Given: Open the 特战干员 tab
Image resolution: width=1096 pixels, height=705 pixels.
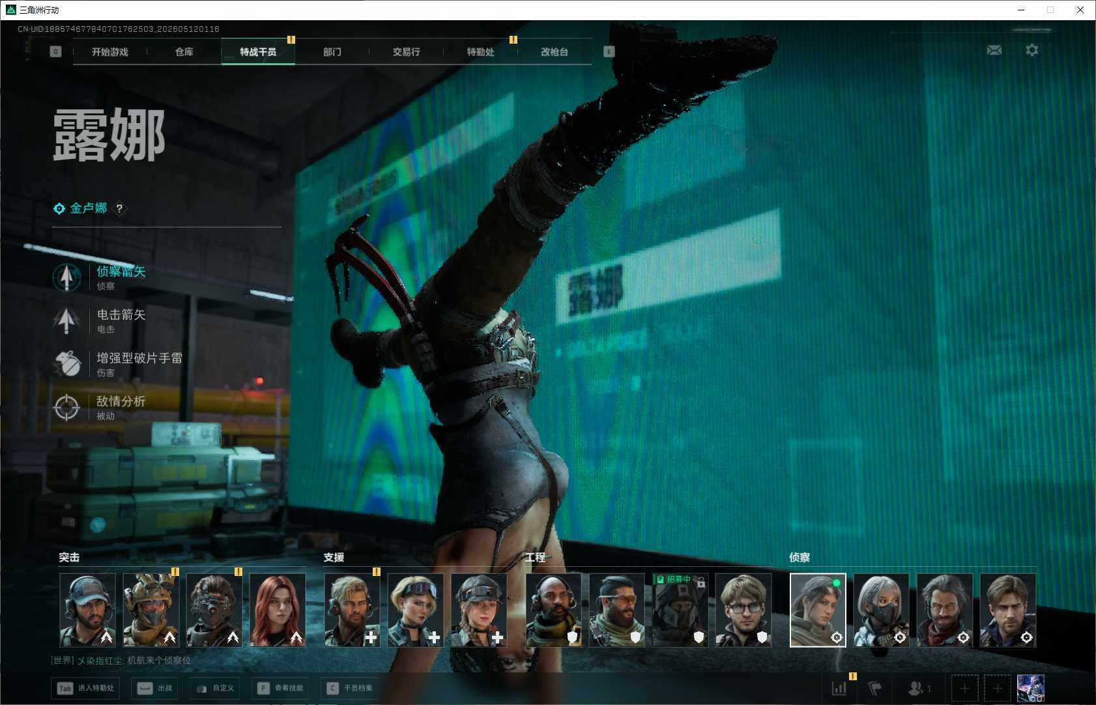Looking at the screenshot, I should click(x=258, y=51).
